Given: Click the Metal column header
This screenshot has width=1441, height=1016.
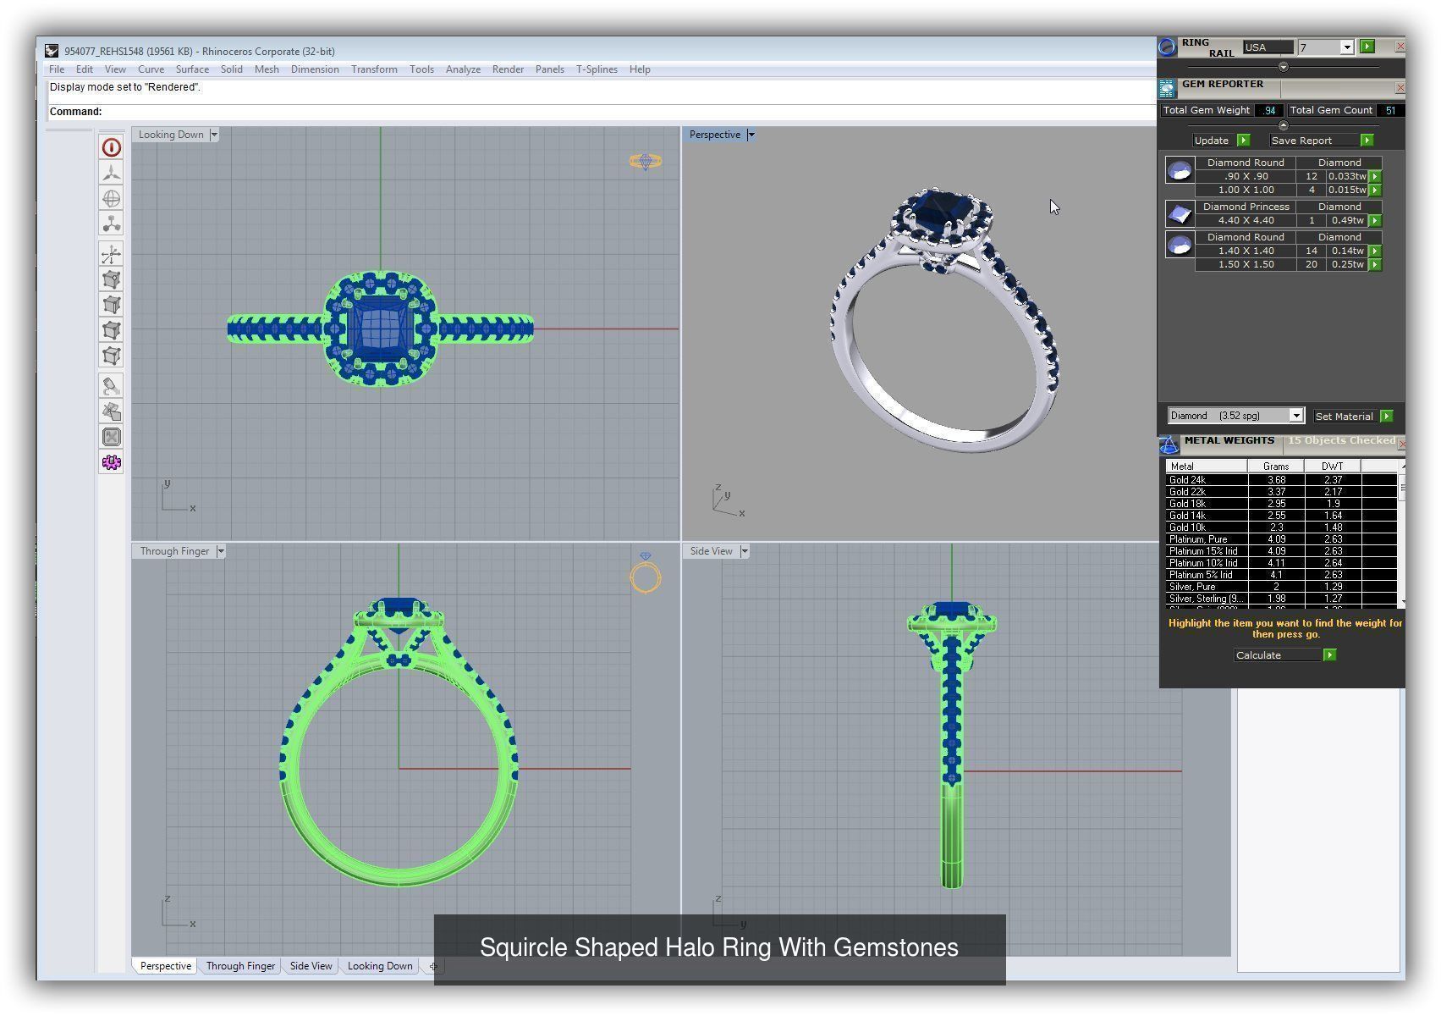Looking at the screenshot, I should (1207, 467).
